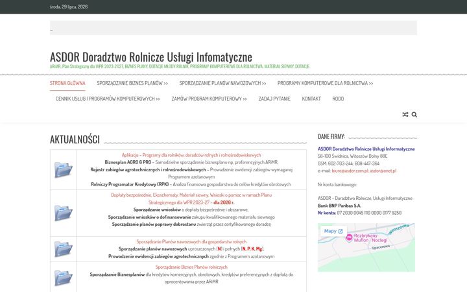Click the ASDOR Doradztwo Rolnicze site title
The height and width of the screenshot is (292, 467).
coord(151,56)
